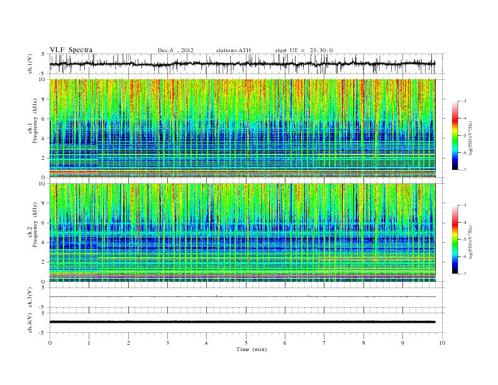This screenshot has height=385, width=498.
Task: Click the ch.2 'Frequency (kHz)' axis label
Action: point(35,225)
